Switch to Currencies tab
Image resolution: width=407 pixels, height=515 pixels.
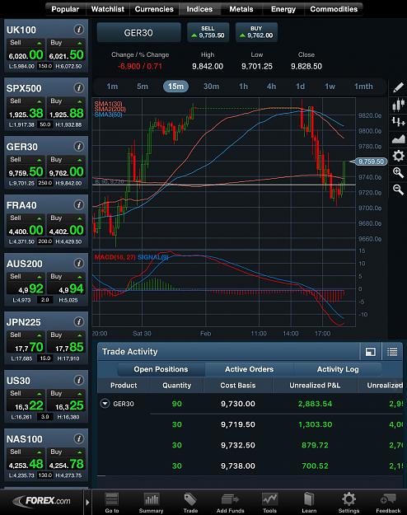point(154,9)
